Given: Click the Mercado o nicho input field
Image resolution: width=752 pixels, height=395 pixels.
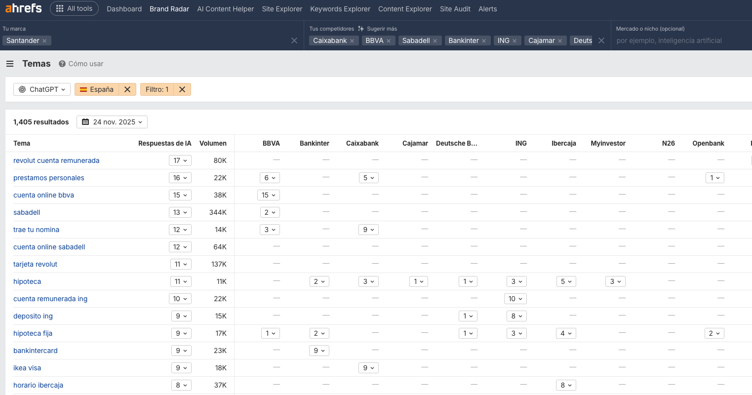Looking at the screenshot, I should [x=681, y=40].
